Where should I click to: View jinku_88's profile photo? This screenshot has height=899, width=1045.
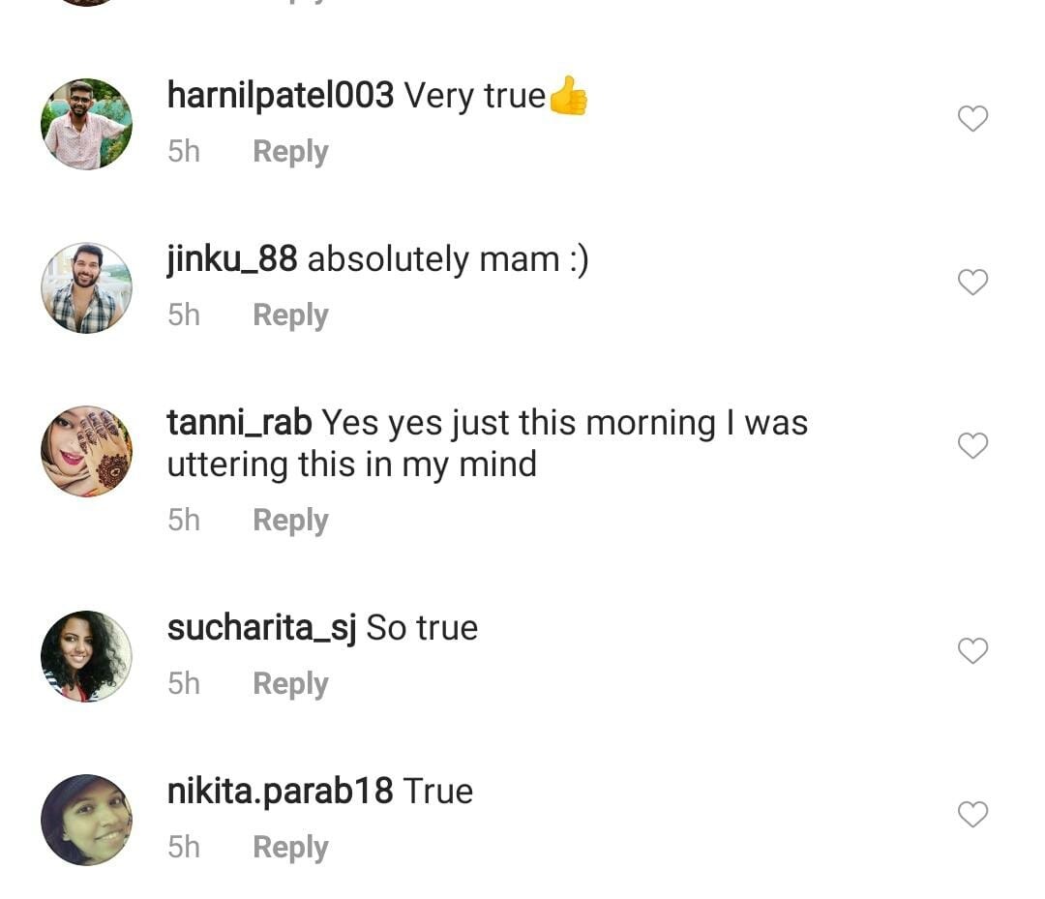86,288
